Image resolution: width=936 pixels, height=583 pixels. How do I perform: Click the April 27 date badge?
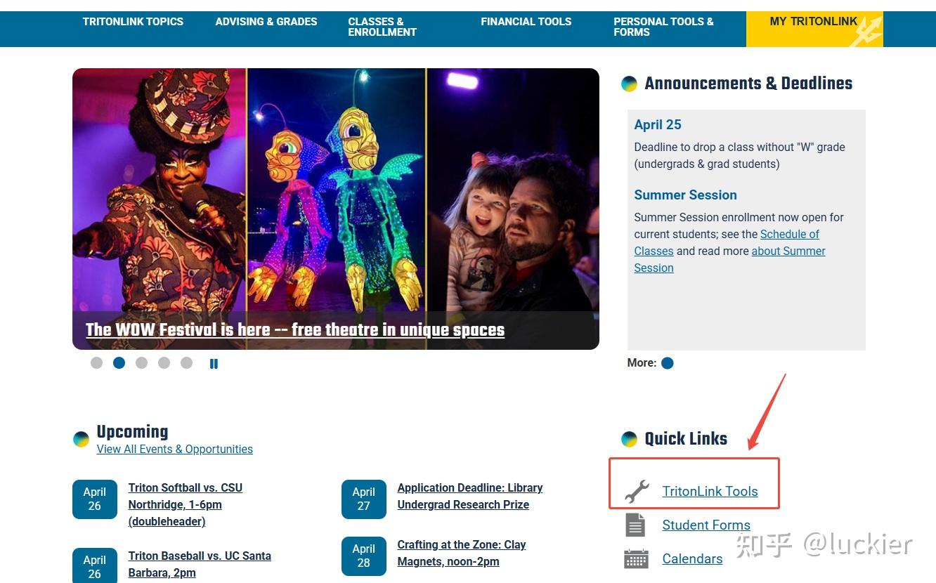(x=364, y=499)
